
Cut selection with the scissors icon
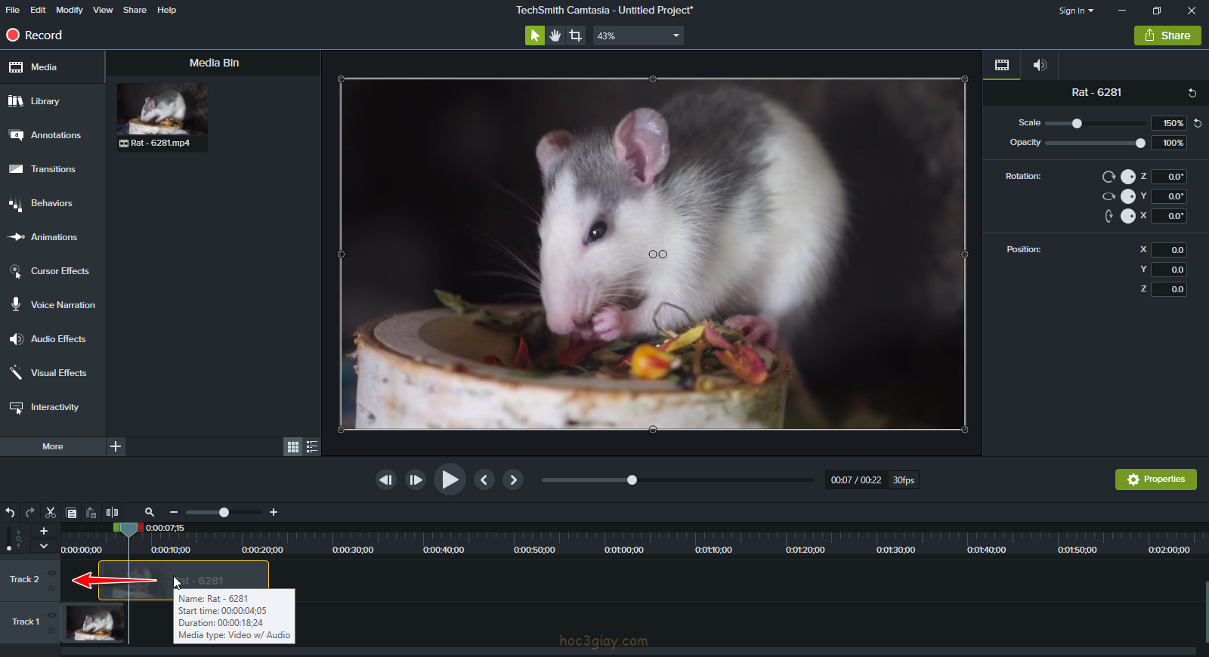[51, 512]
